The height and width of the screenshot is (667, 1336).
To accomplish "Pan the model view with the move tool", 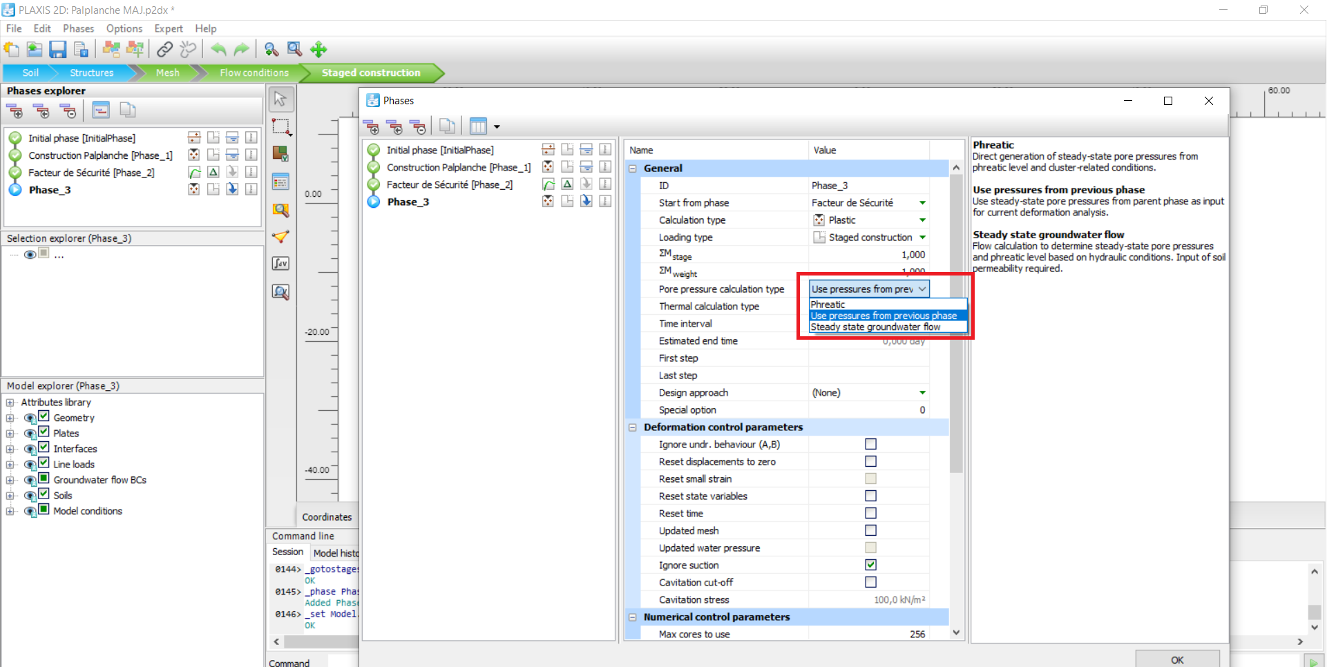I will (318, 49).
